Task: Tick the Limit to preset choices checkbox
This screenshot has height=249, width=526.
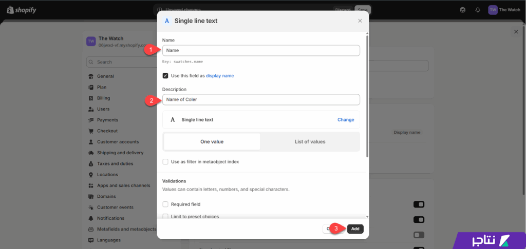Action: pos(165,216)
